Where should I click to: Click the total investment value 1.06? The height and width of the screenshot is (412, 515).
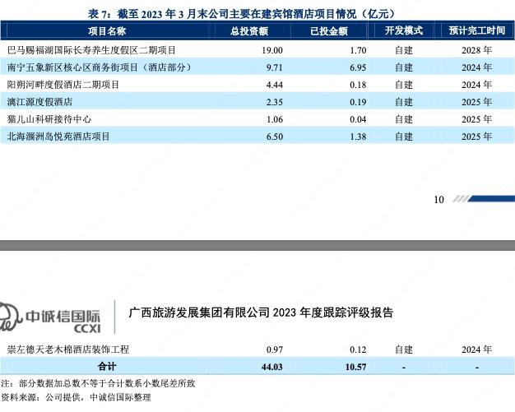click(275, 119)
